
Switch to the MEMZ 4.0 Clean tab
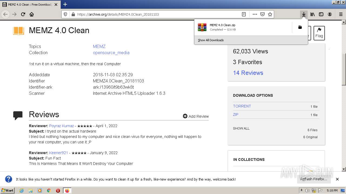tap(30, 4)
